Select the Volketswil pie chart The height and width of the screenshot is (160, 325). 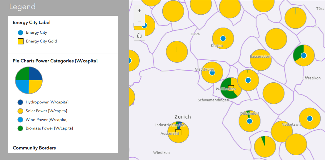(282, 132)
